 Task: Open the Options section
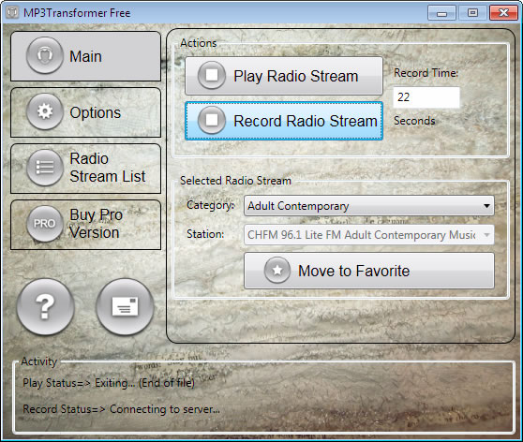pos(85,112)
